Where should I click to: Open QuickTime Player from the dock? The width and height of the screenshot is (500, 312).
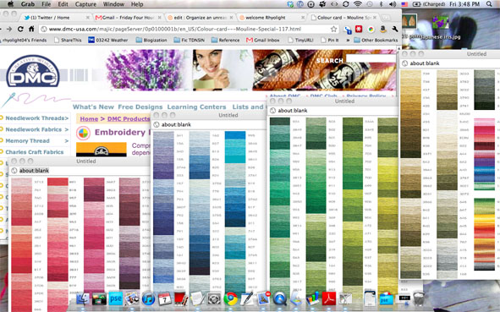pyautogui.click(x=280, y=299)
